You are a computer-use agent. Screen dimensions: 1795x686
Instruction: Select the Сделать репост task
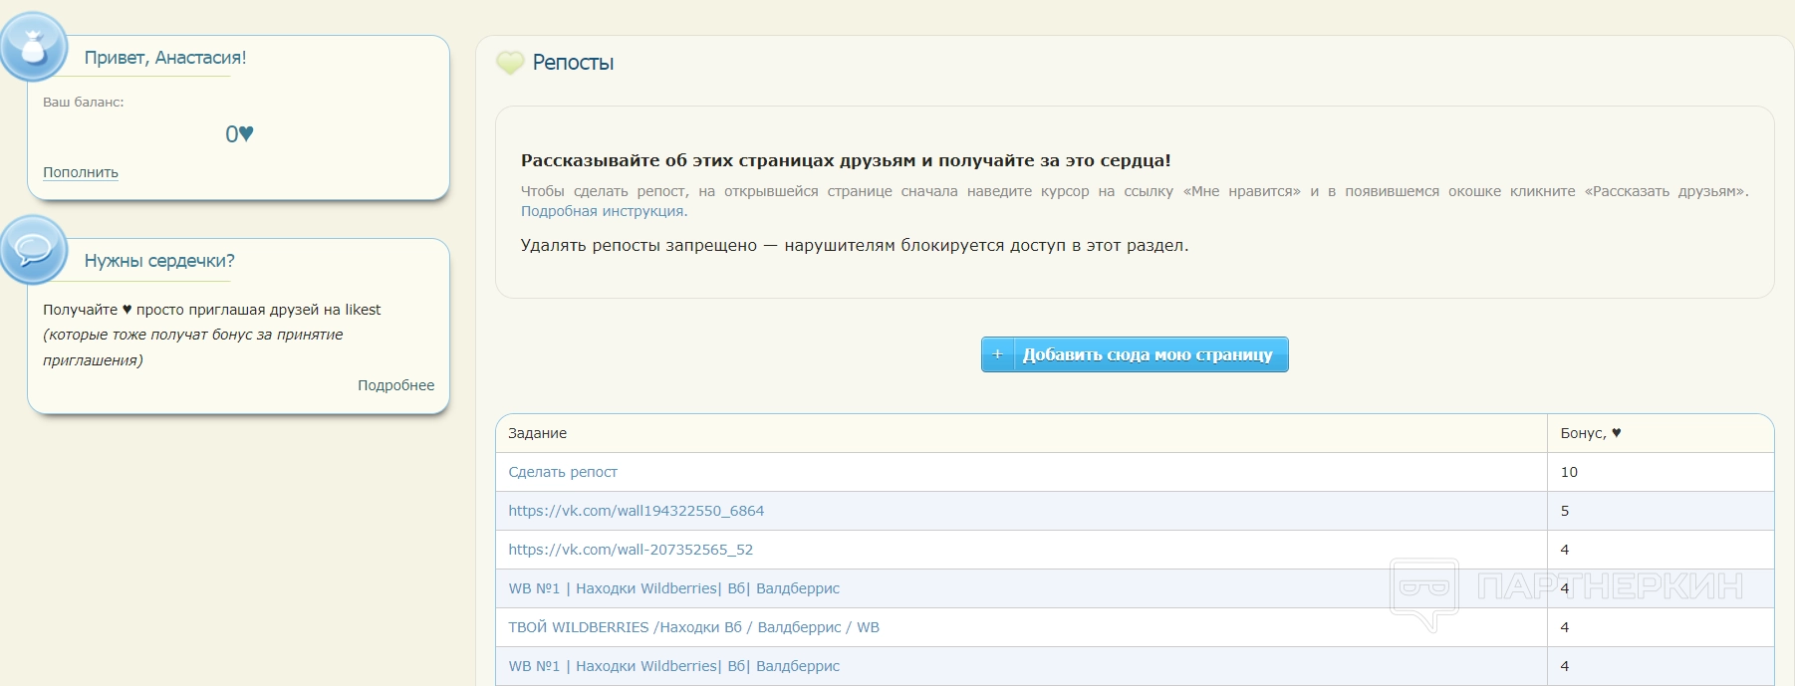click(563, 472)
